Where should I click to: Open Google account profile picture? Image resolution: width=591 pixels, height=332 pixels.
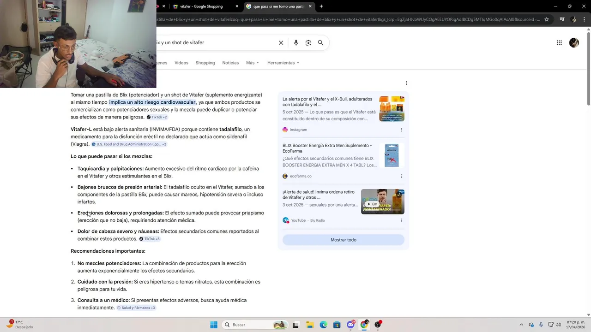(574, 43)
